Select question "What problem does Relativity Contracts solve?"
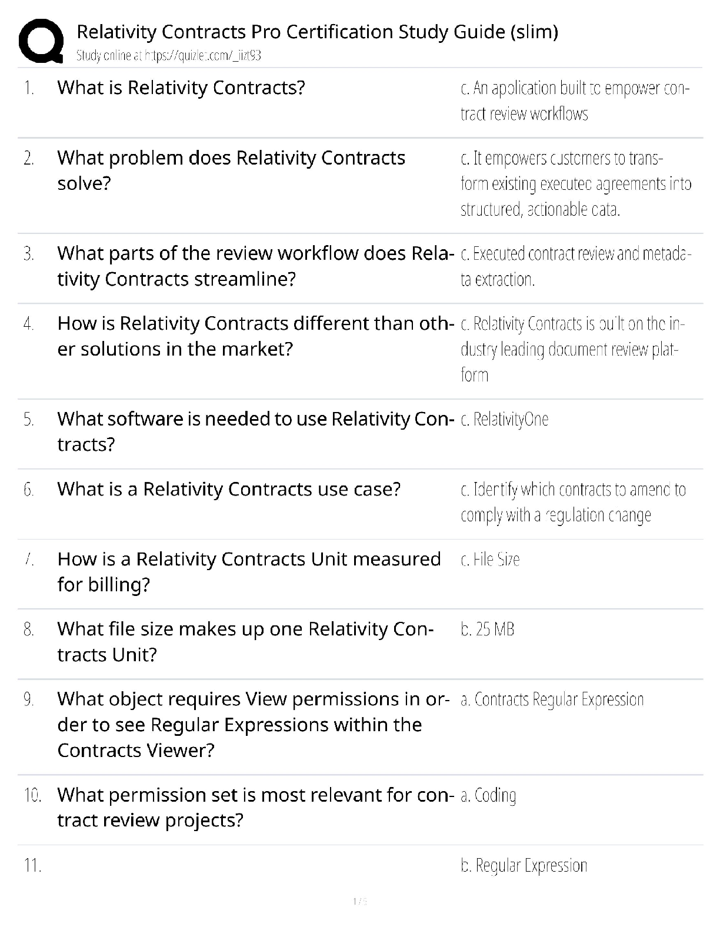The width and height of the screenshot is (720, 931). 231,170
